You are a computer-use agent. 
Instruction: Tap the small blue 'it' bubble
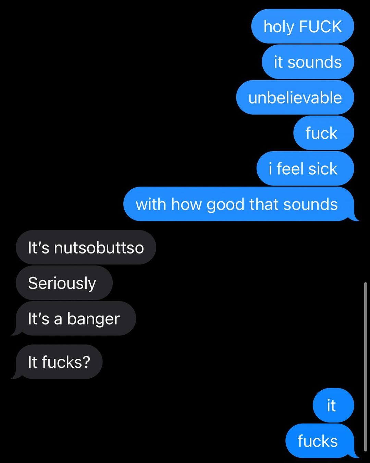point(333,405)
